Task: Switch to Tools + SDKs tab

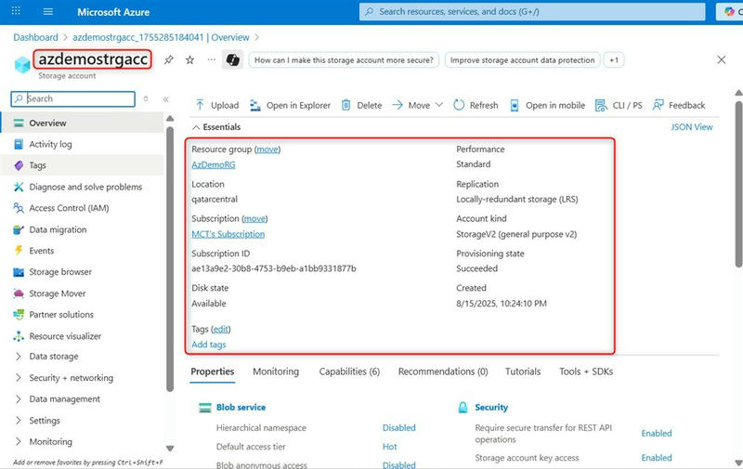Action: pos(586,371)
